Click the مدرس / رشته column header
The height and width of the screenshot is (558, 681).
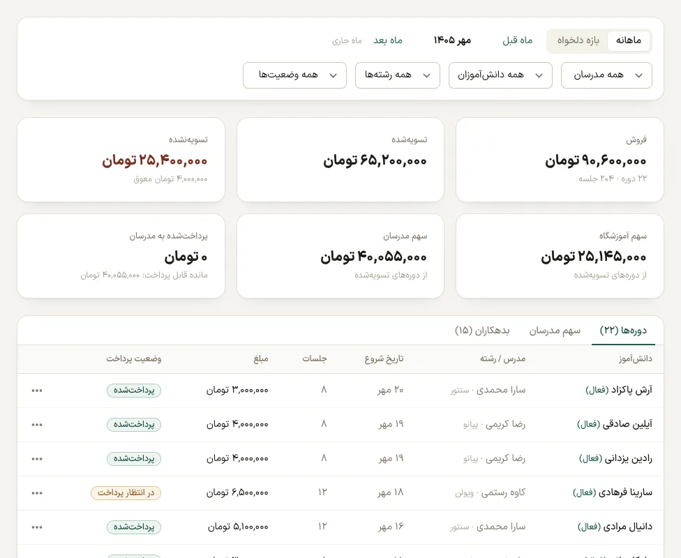(x=502, y=359)
